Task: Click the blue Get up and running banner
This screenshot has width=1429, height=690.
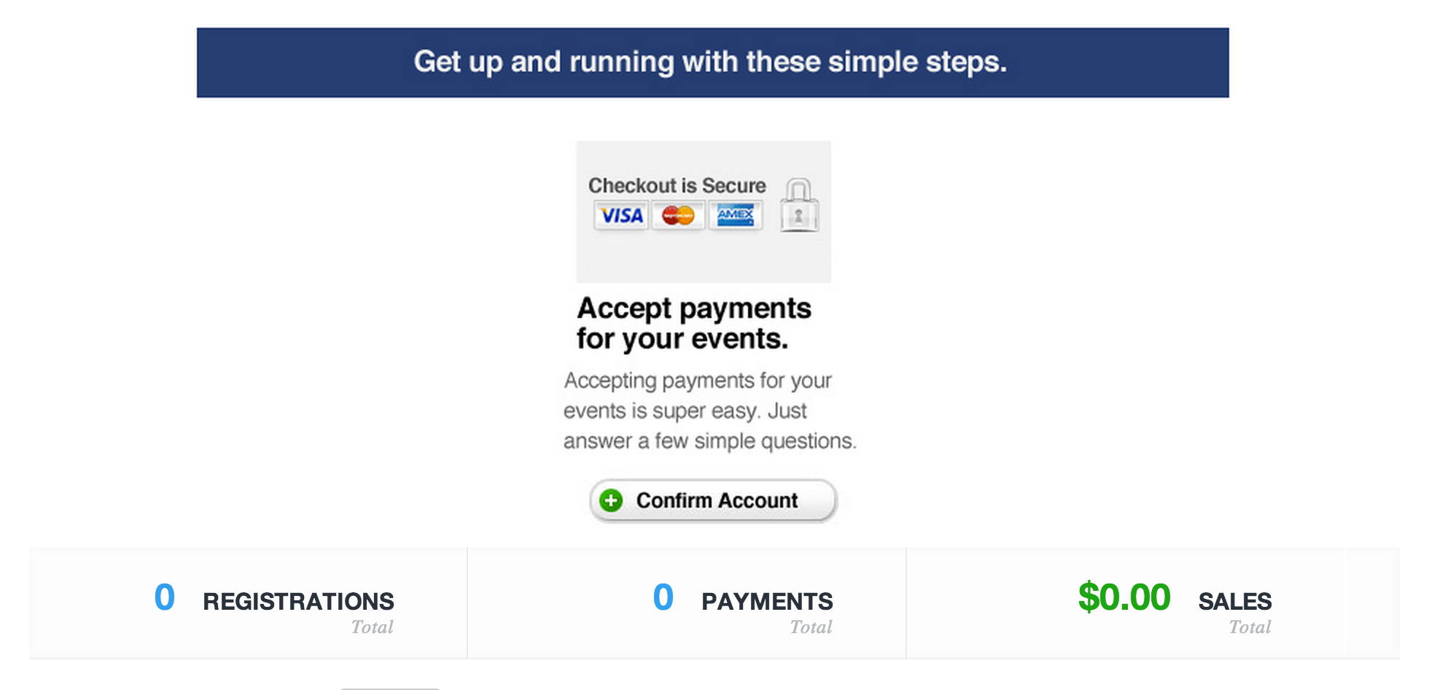Action: tap(713, 63)
